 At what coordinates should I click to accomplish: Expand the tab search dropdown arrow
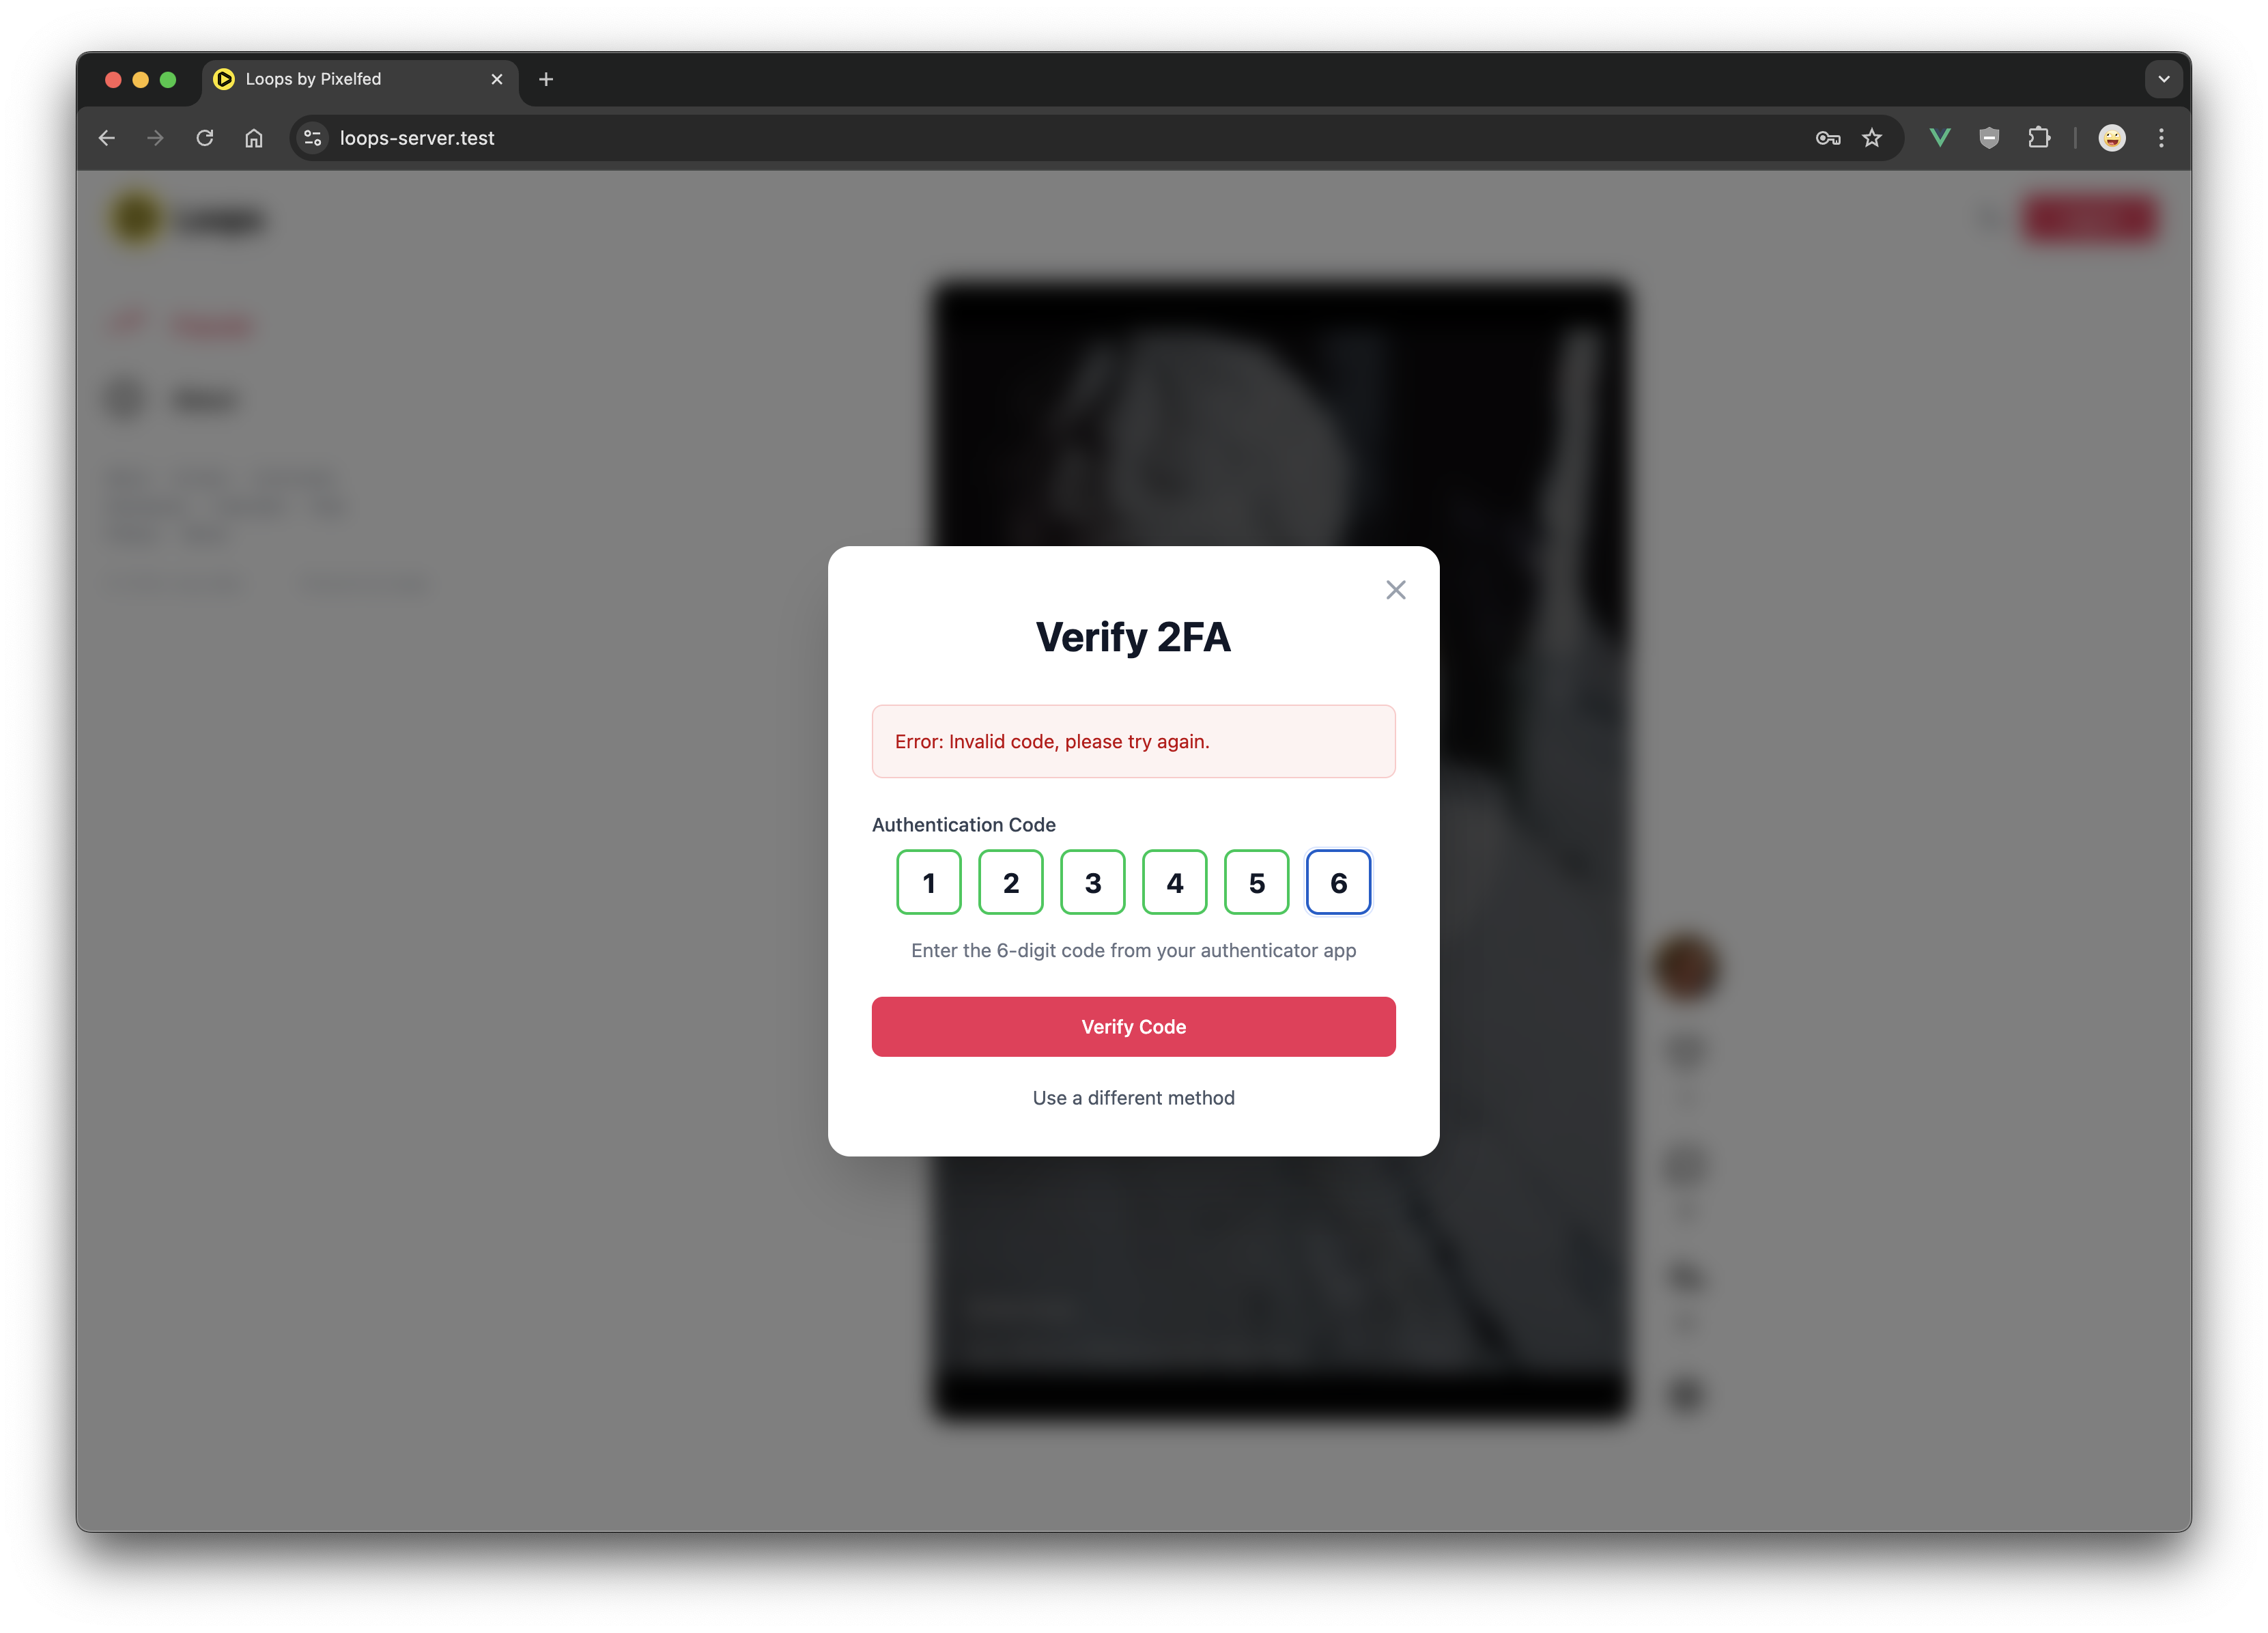2163,79
